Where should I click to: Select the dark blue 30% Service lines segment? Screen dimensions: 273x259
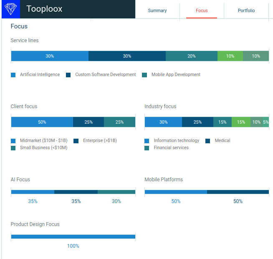click(x=127, y=56)
